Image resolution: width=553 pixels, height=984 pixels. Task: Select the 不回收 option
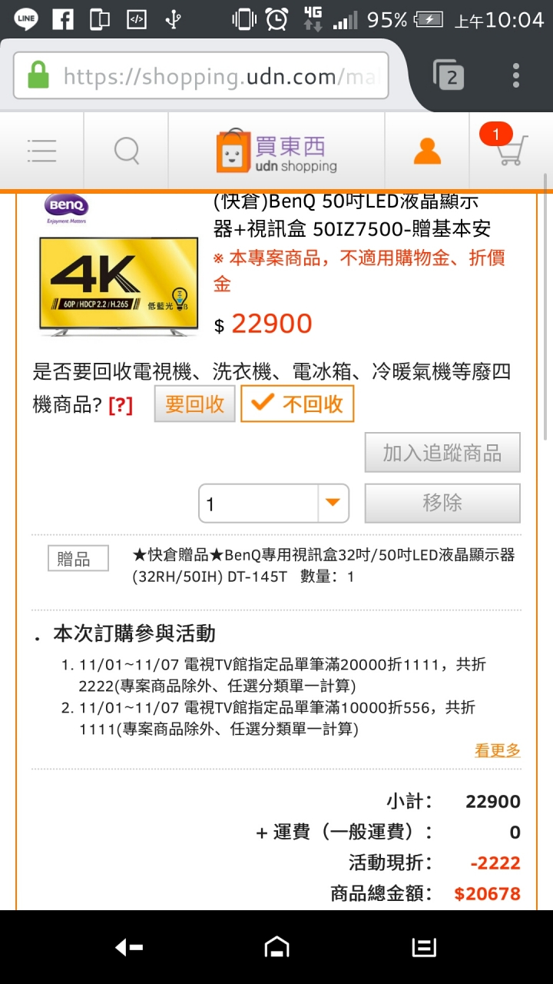297,404
